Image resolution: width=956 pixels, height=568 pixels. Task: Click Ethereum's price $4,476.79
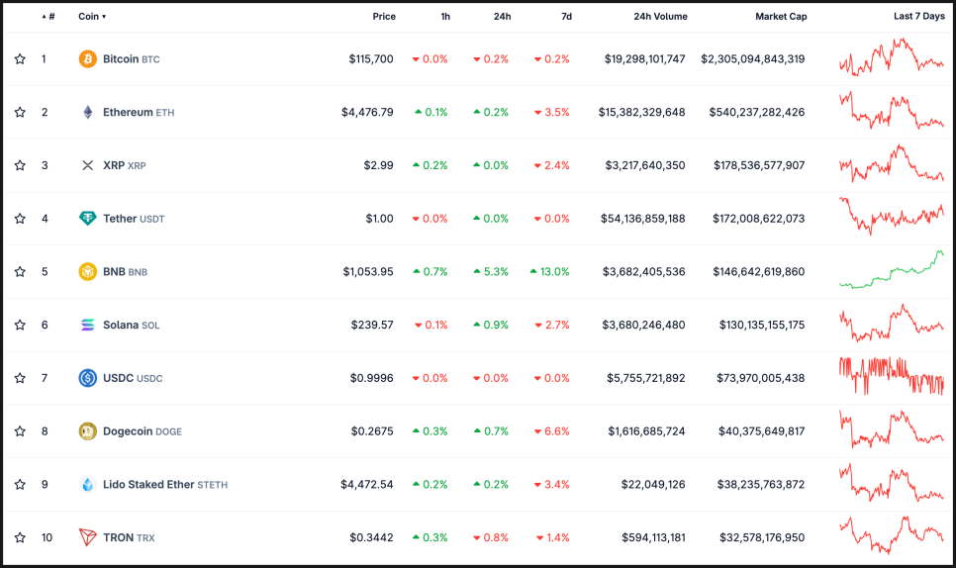367,112
